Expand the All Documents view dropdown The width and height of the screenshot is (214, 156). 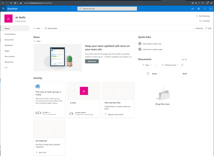click(x=170, y=65)
